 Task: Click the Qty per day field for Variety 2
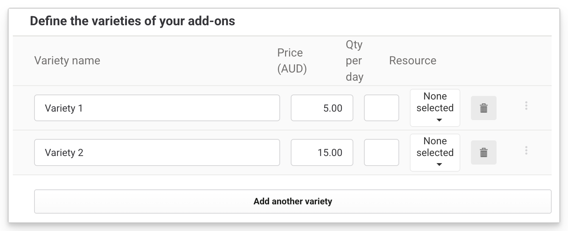tap(381, 152)
